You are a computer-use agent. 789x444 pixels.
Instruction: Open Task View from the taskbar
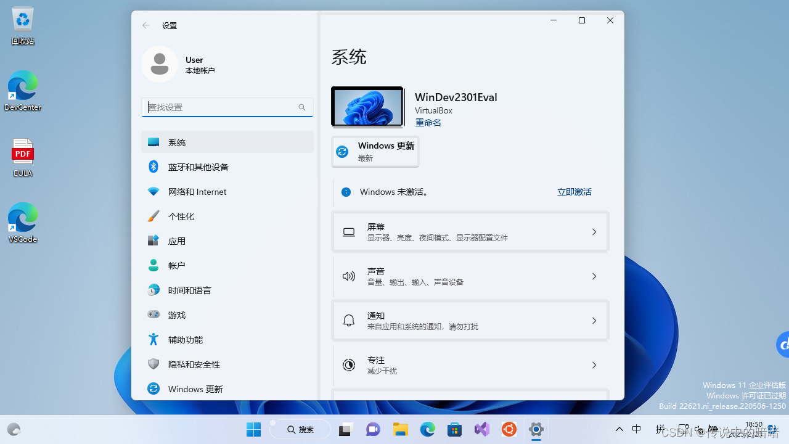(346, 430)
